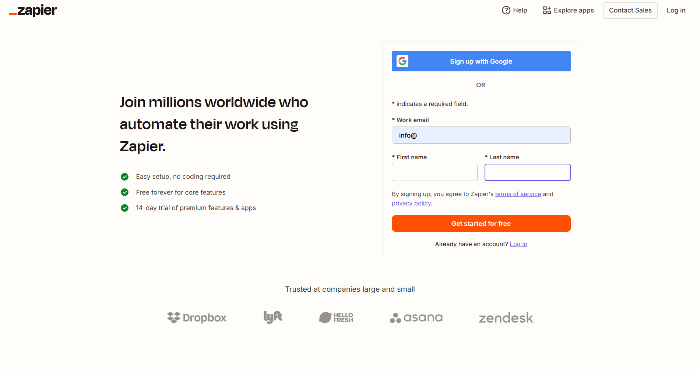Open the terms of service link

coord(518,194)
